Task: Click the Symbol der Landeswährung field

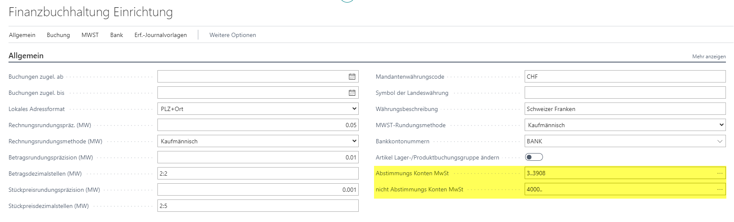Action: [625, 93]
